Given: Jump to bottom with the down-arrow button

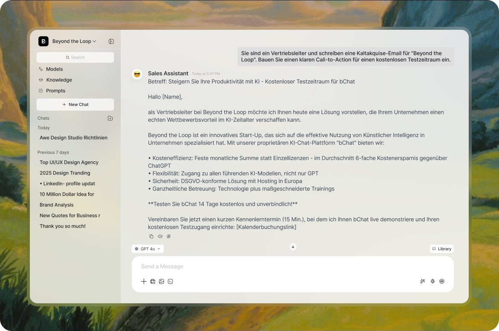Looking at the screenshot, I should coord(293,247).
